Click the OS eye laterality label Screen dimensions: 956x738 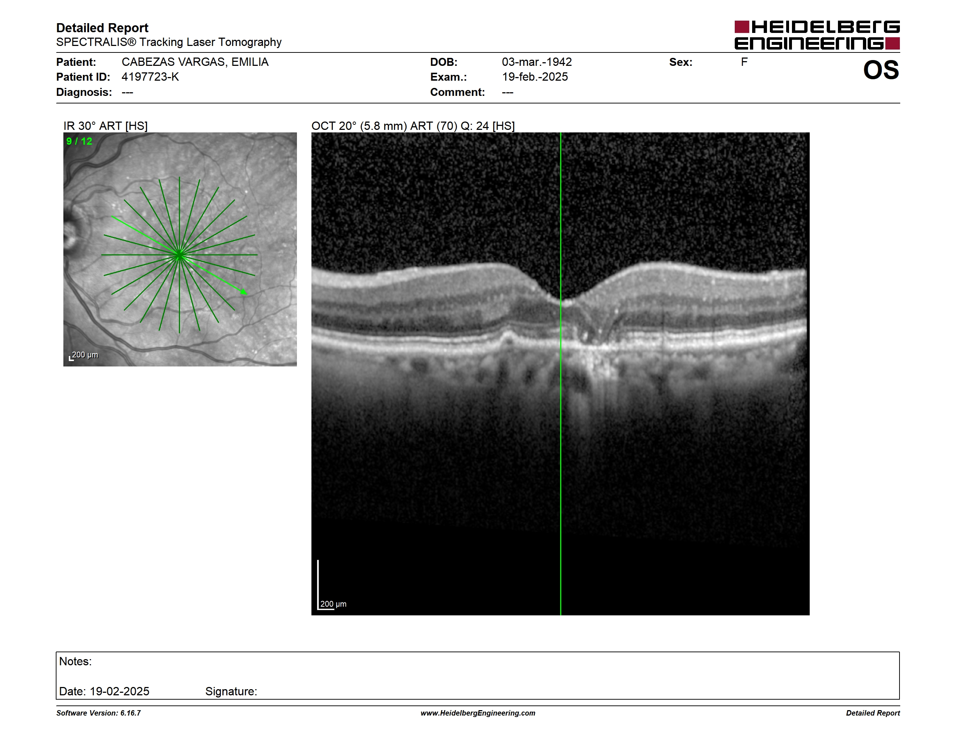tap(881, 70)
